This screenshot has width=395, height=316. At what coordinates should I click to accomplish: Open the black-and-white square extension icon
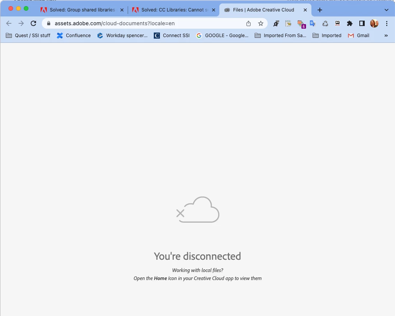pos(337,23)
